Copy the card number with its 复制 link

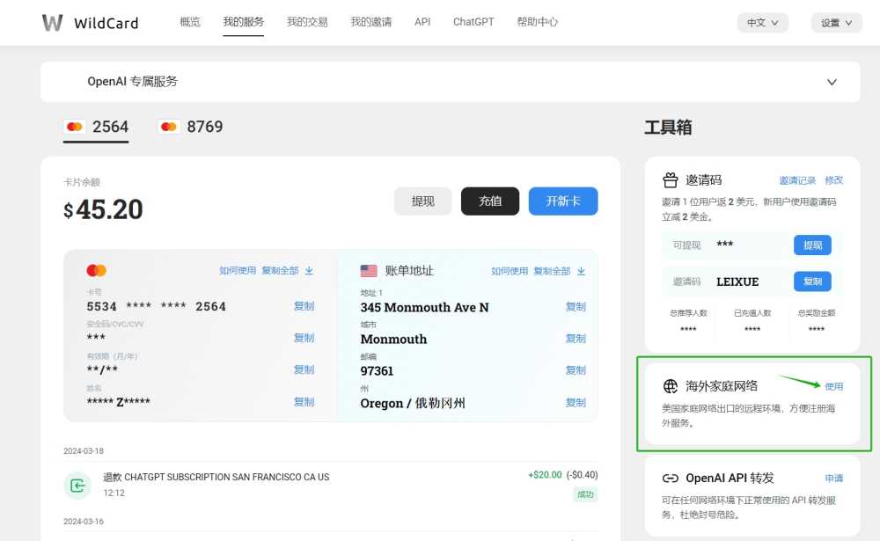[x=304, y=306]
